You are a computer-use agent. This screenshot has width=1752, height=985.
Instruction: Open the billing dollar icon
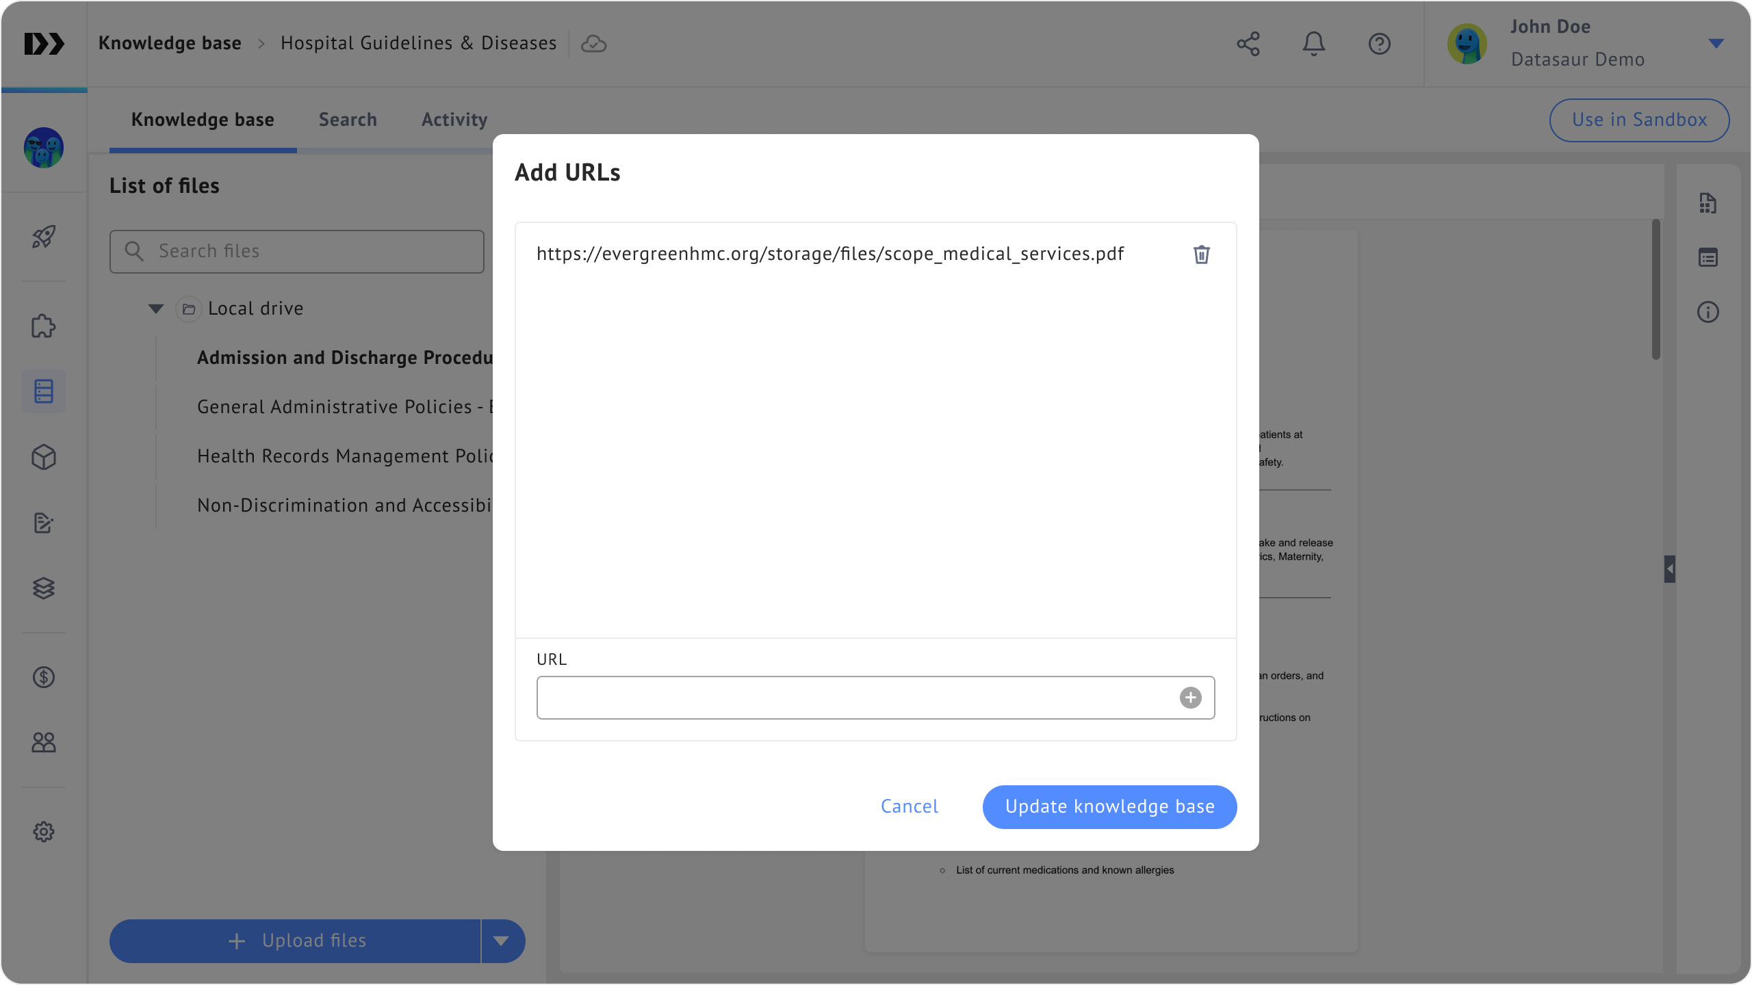pos(44,677)
